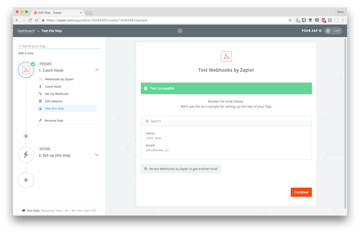Collapse the Catch Hook step chevron

point(97,70)
